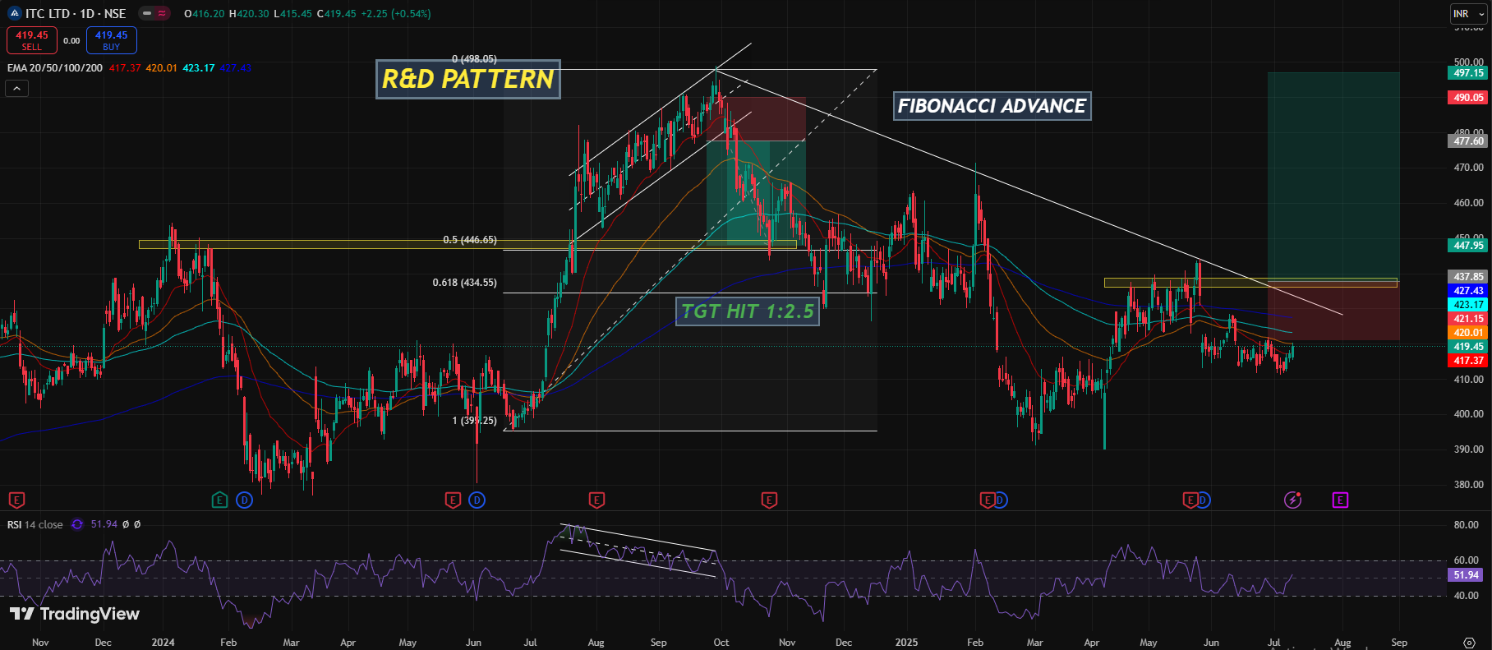Click the Fibonacci 0.618 (434.55) level label
The height and width of the screenshot is (650, 1492).
coord(465,283)
